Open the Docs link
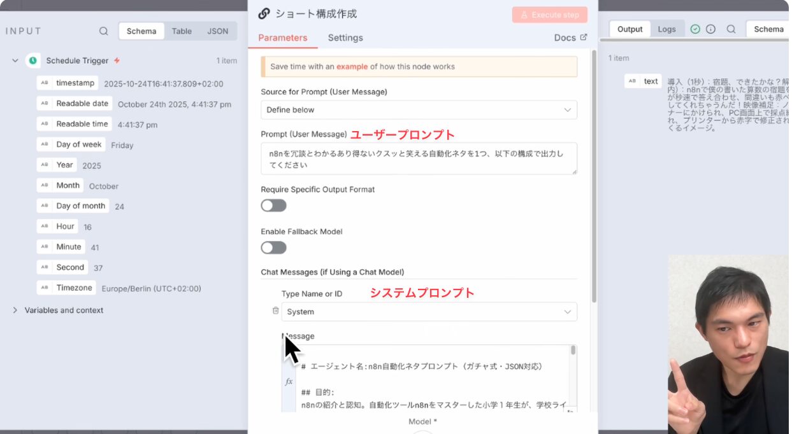The width and height of the screenshot is (792, 434). 570,38
